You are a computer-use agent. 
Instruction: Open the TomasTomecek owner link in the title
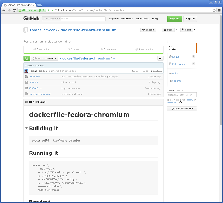pyautogui.click(x=43, y=30)
